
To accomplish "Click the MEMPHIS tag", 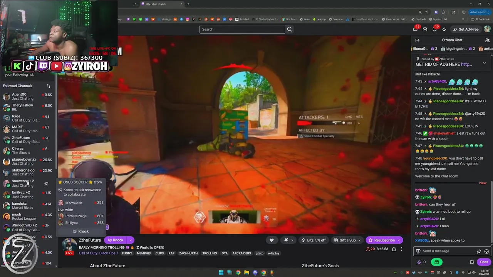I will click(x=144, y=253).
